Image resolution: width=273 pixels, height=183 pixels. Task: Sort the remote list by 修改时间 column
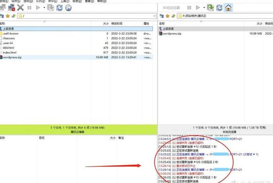[x=117, y=23]
